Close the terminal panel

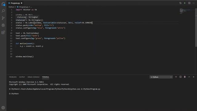coord(194,77)
